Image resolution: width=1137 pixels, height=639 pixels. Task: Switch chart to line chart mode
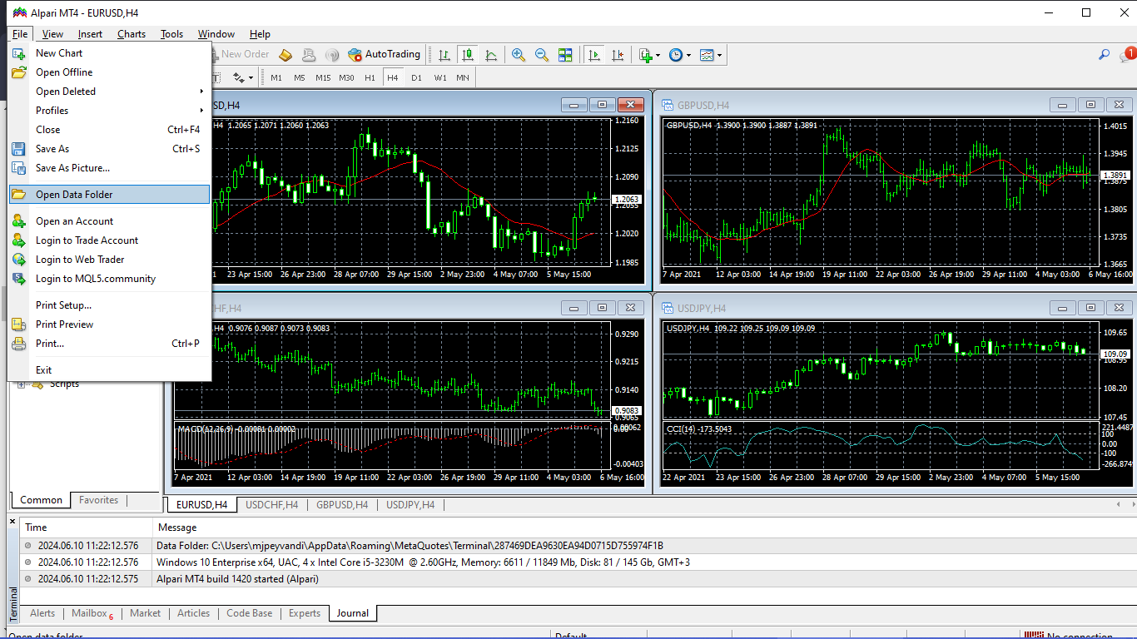click(x=491, y=55)
